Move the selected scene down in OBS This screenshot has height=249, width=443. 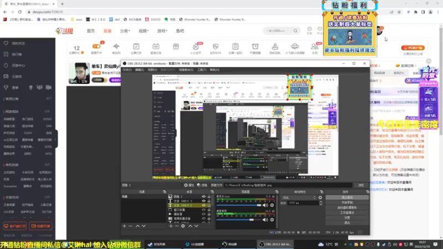(144, 226)
